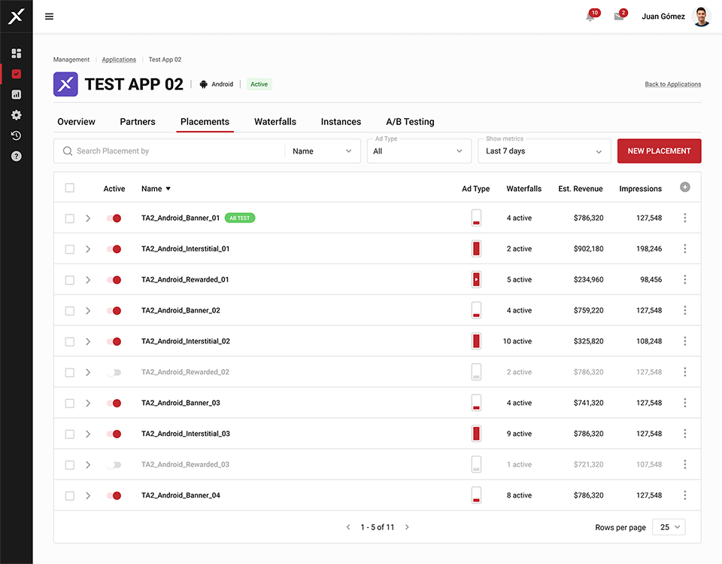Open row actions for TA2_Android_Banner_01

pyautogui.click(x=684, y=218)
